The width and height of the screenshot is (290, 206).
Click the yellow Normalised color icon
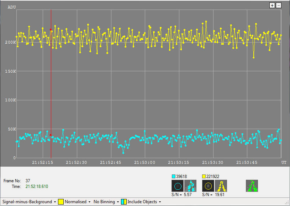pos(61,202)
